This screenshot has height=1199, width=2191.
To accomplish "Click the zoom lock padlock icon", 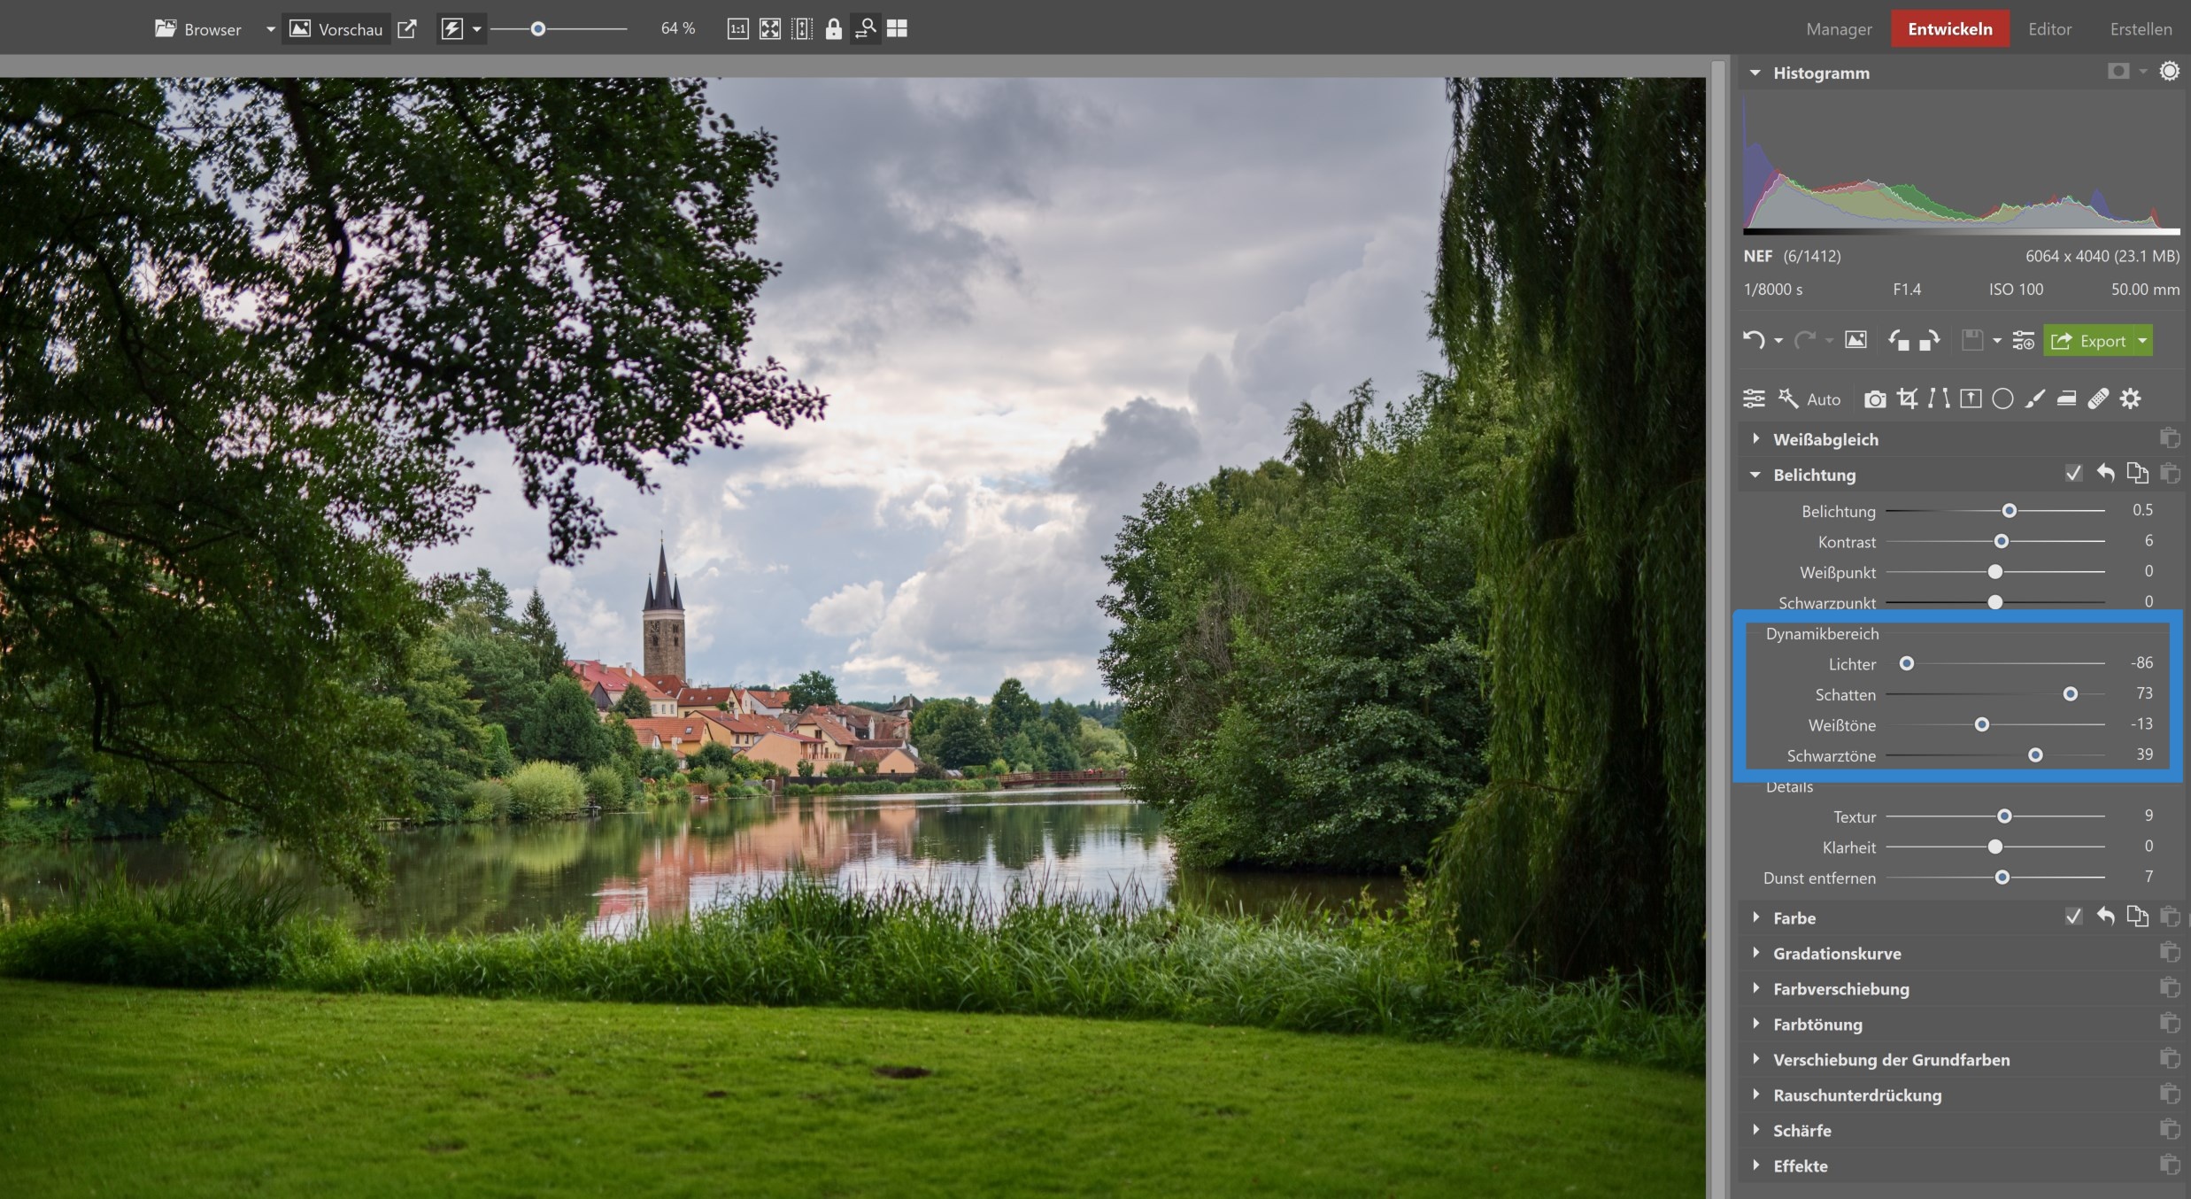I will pyautogui.click(x=833, y=29).
